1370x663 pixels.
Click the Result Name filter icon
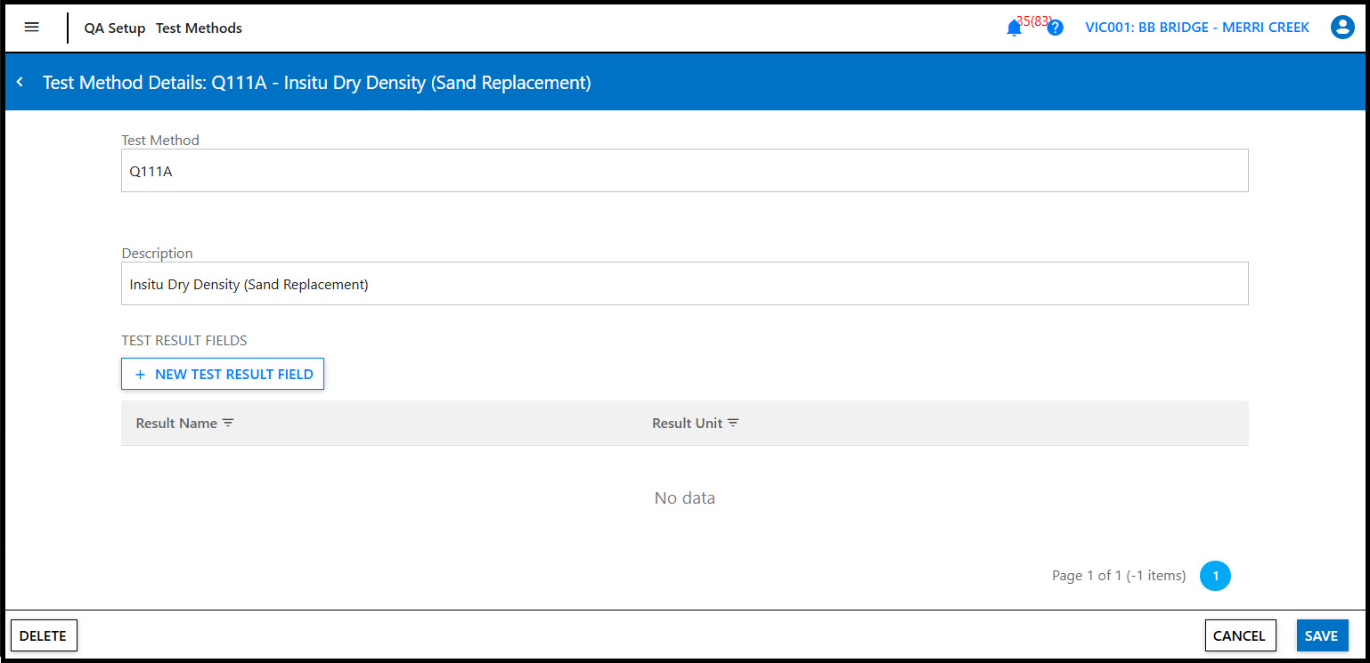[228, 424]
